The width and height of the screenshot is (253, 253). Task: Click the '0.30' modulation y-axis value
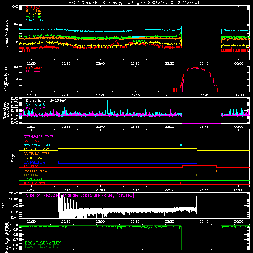point(15,99)
